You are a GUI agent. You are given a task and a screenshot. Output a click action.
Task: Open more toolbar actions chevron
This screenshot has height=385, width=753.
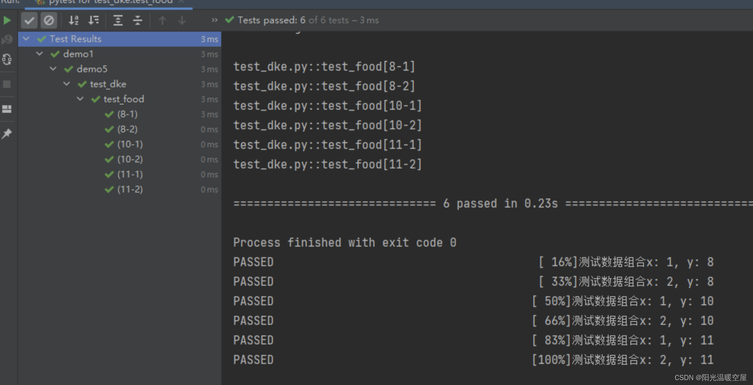[x=214, y=20]
